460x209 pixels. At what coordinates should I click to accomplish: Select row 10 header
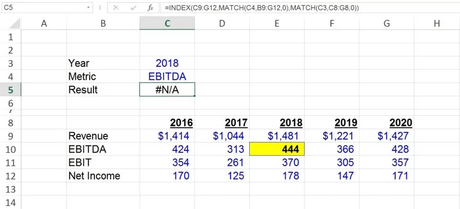click(10, 149)
